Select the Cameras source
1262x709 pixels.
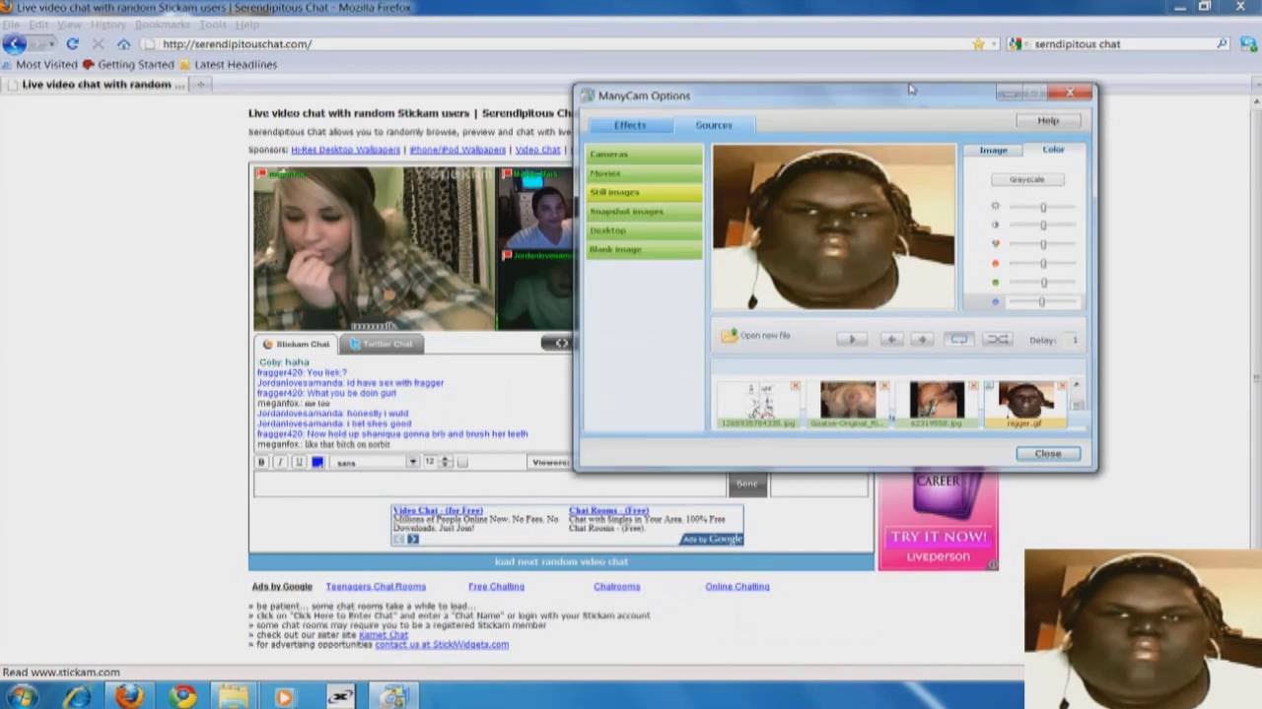(x=645, y=154)
